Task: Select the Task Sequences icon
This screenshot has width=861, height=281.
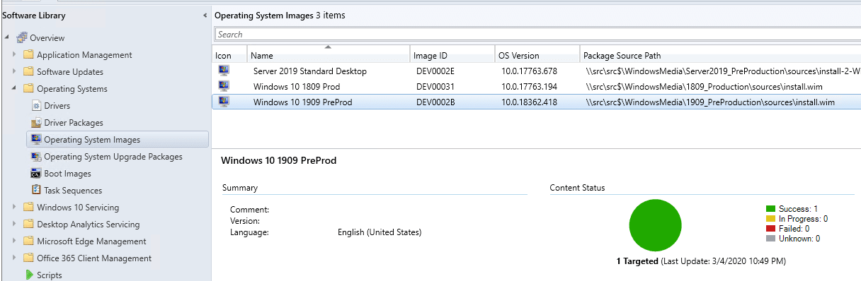Action: tap(37, 191)
